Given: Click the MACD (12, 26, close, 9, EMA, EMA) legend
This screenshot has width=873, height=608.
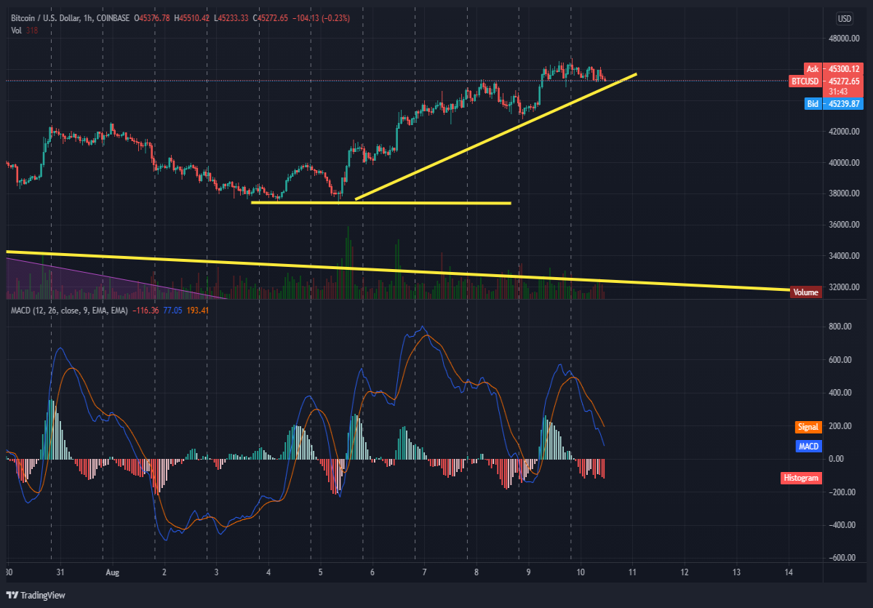Looking at the screenshot, I should [69, 311].
